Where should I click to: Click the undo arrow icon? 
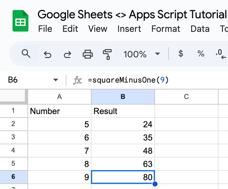pos(48,54)
